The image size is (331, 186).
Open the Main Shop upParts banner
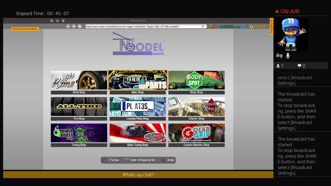(x=138, y=80)
